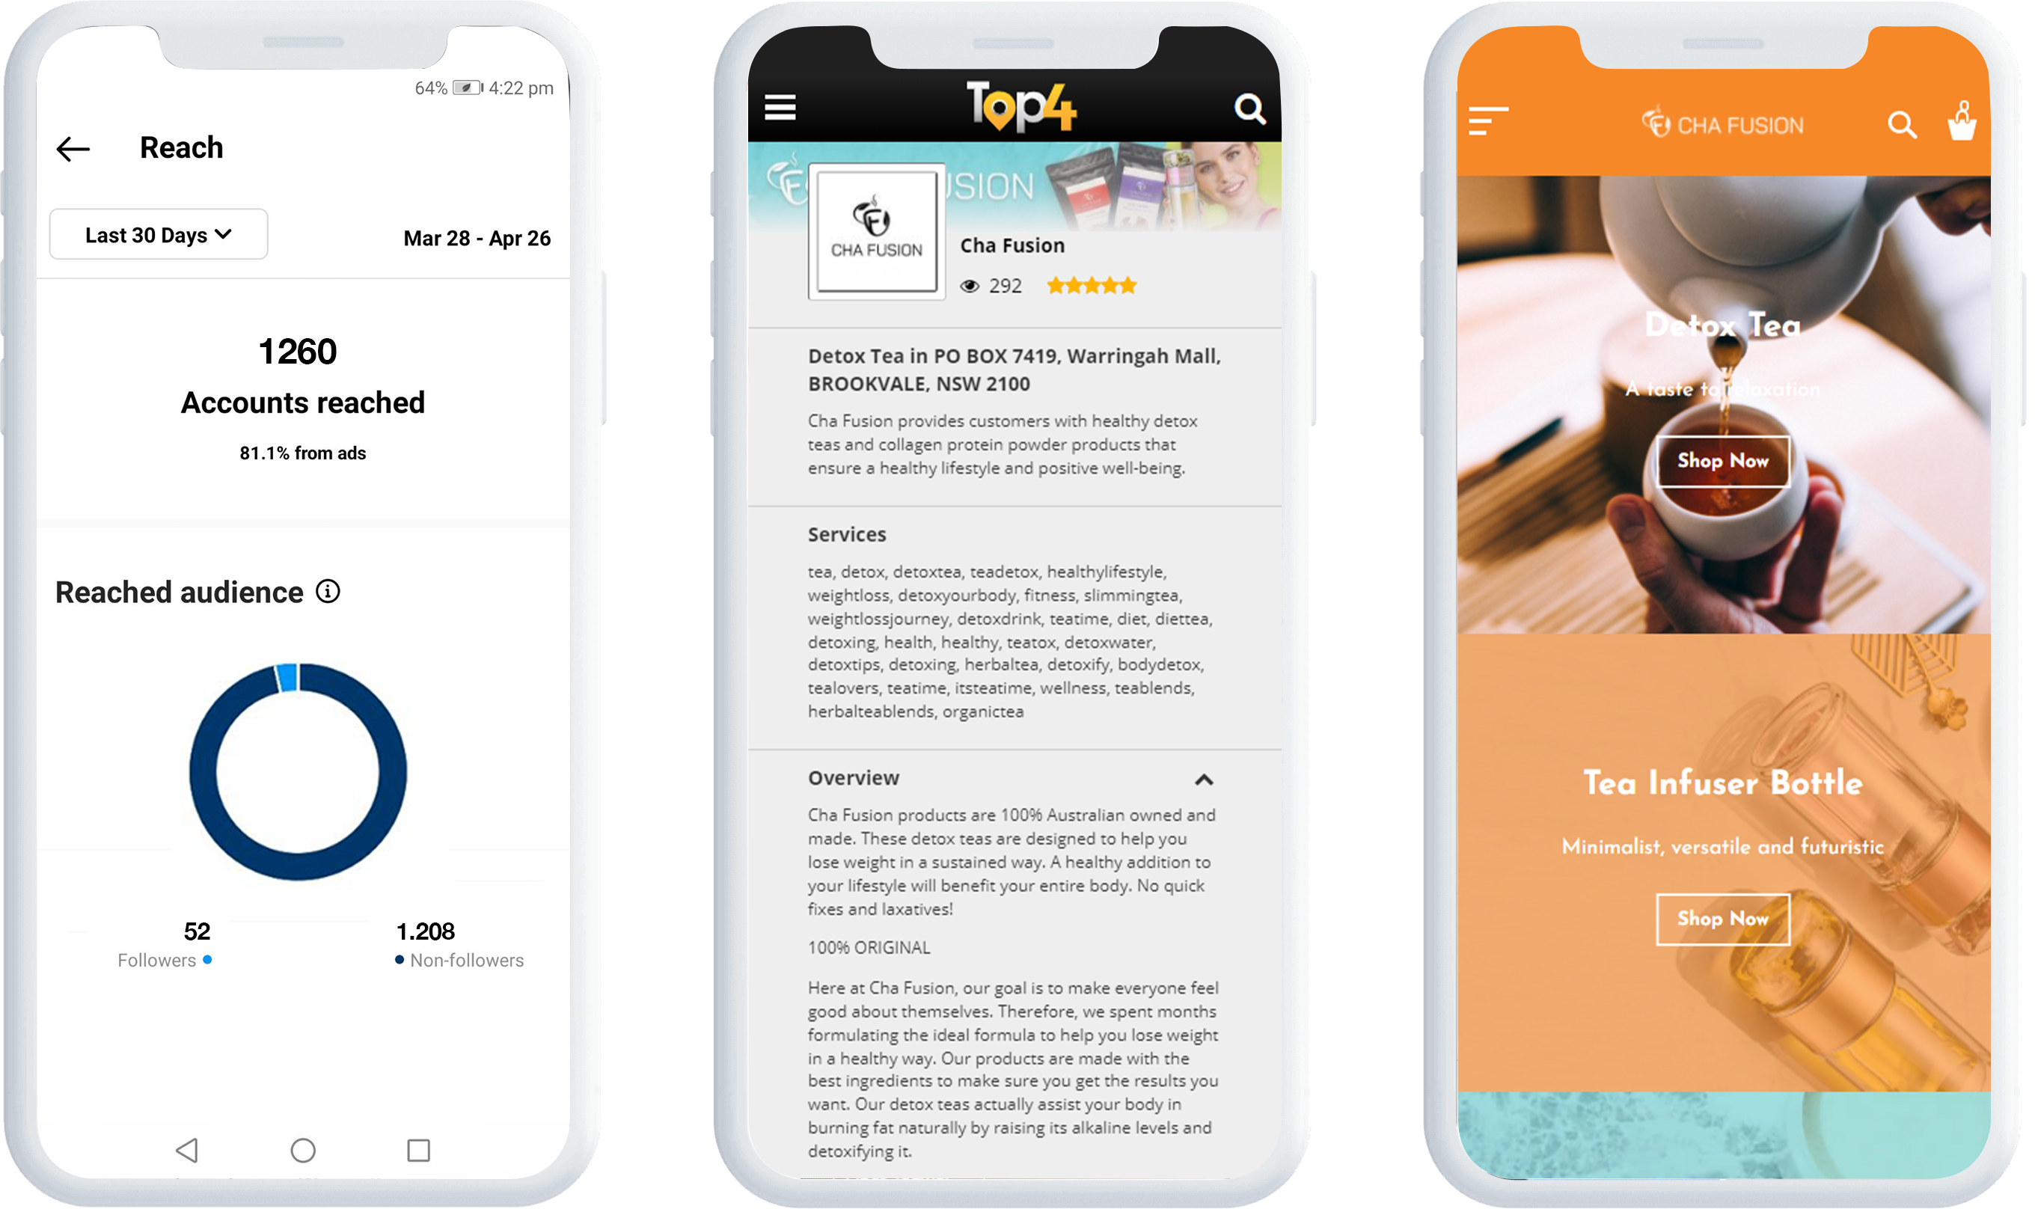Viewport: 2035px width, 1209px height.
Task: Tap the Cha Fusion logo icon in Top4
Action: point(874,242)
